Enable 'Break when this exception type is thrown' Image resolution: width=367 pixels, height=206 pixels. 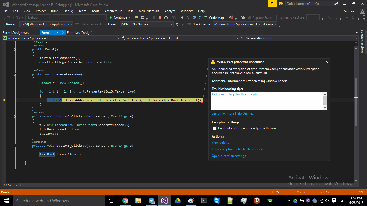click(x=215, y=128)
